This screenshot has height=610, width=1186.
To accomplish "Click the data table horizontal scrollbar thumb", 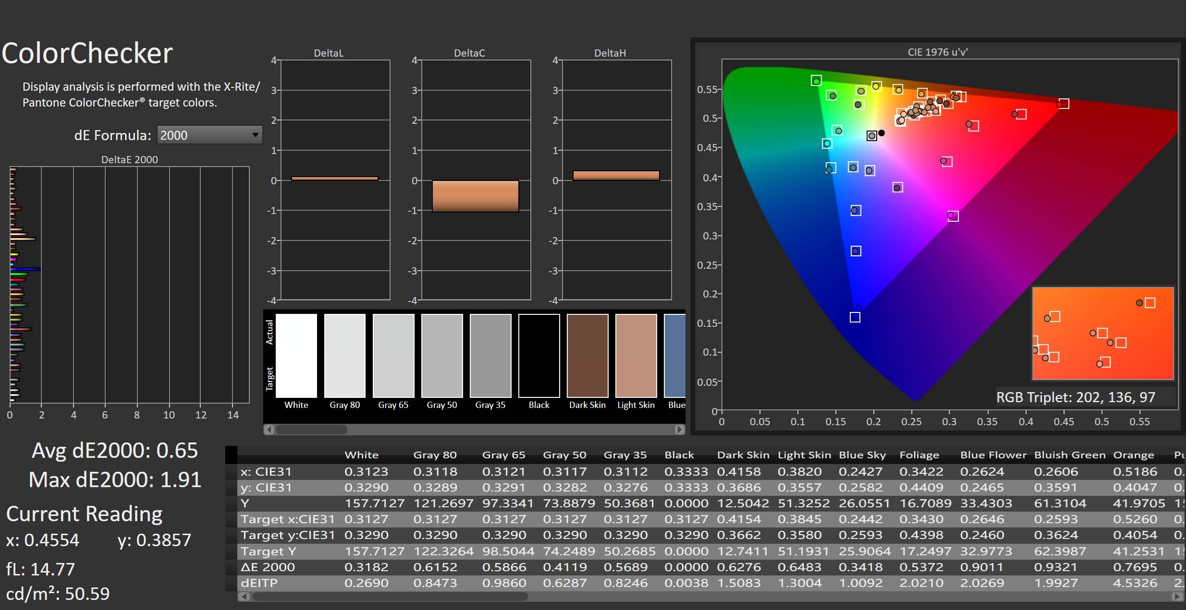I will tap(390, 597).
